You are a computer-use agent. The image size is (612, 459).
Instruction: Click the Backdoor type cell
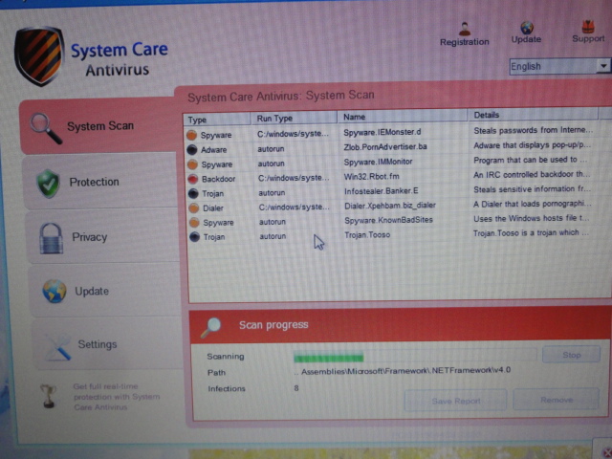tap(219, 179)
